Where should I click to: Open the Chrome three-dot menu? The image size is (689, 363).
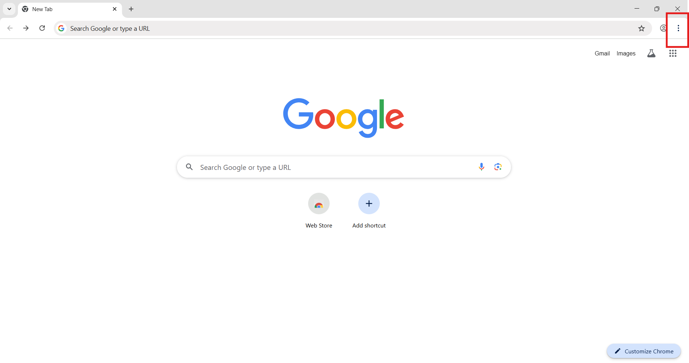click(678, 28)
